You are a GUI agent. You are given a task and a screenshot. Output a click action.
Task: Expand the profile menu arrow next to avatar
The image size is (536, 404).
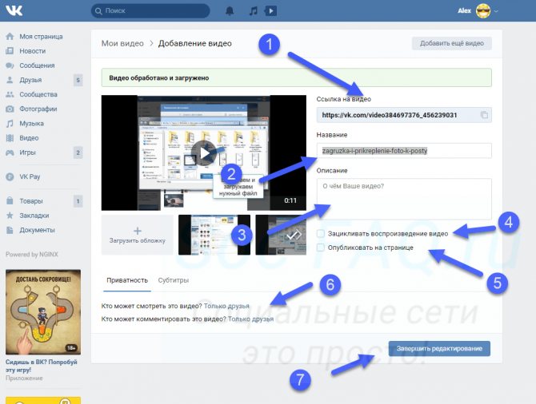[496, 11]
